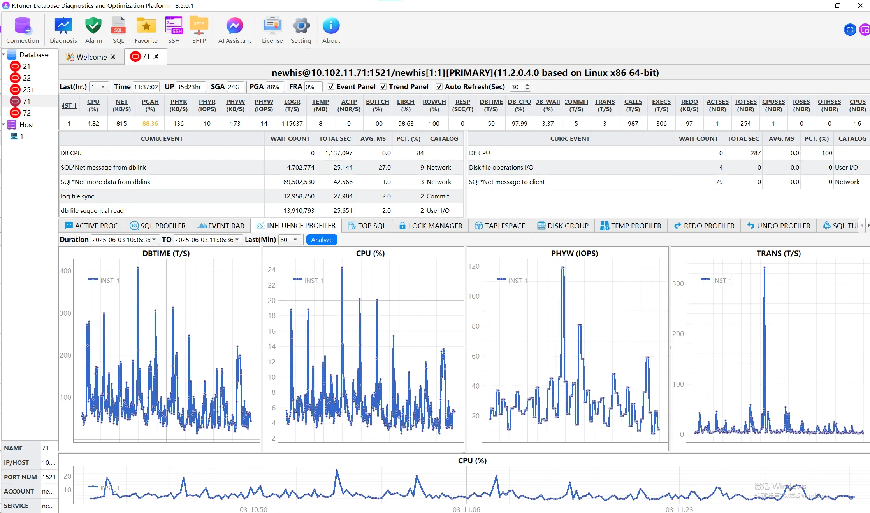Close the Welcome tab

(x=113, y=57)
